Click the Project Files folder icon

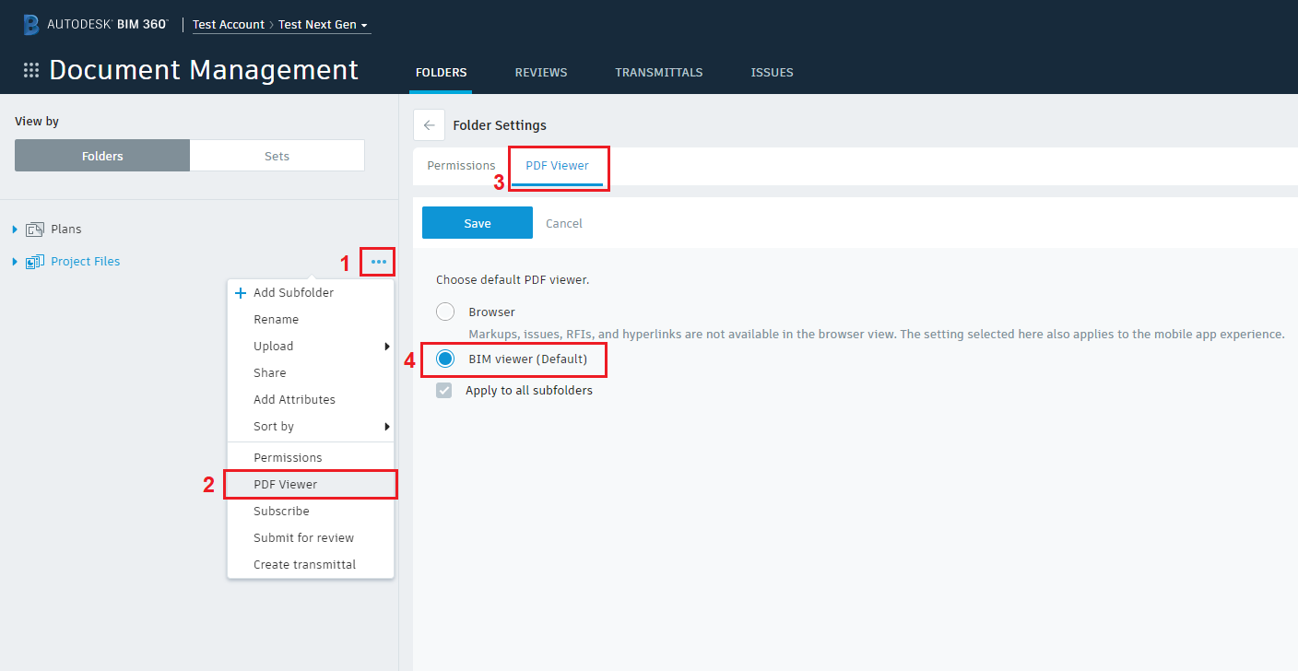click(x=35, y=262)
